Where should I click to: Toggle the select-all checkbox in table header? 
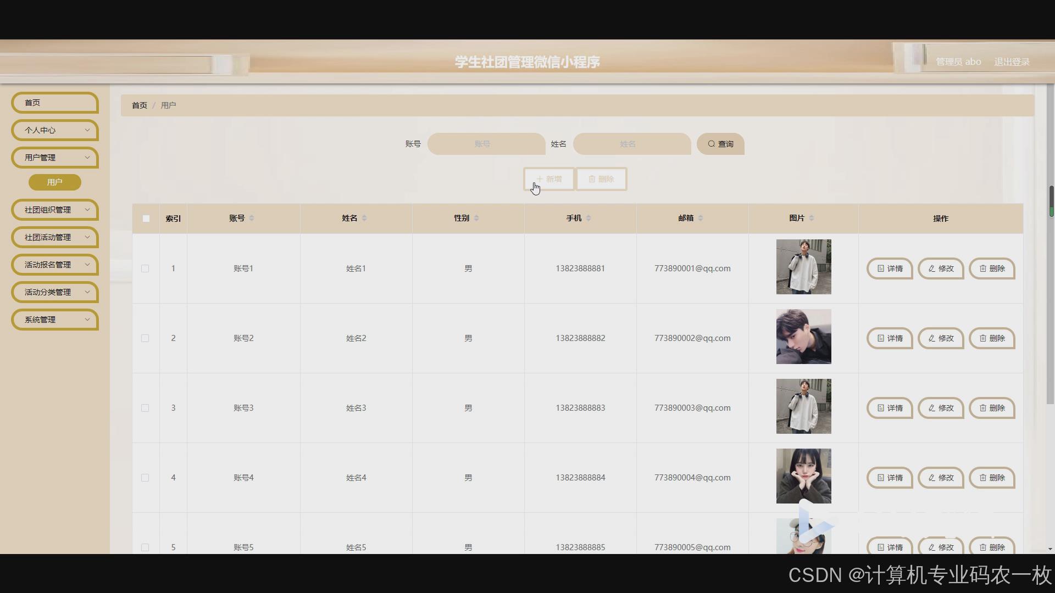click(146, 219)
